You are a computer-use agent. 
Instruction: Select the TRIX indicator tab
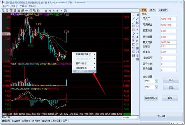(44, 114)
